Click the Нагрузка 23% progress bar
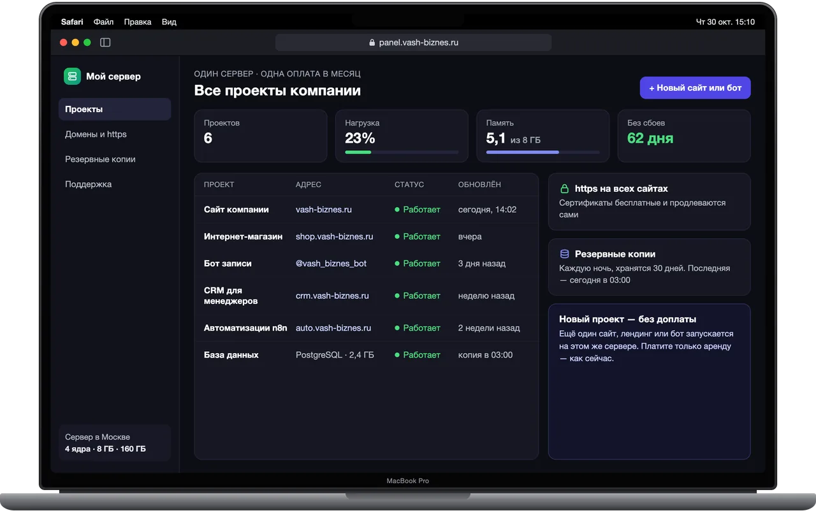816x513 pixels. [402, 152]
